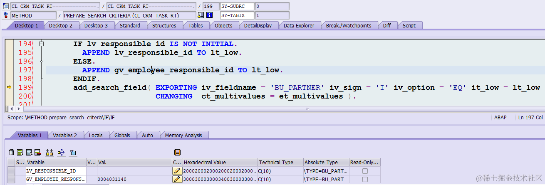Click the program icon before the CL_CRM_TASK_RT field

click(6, 6)
